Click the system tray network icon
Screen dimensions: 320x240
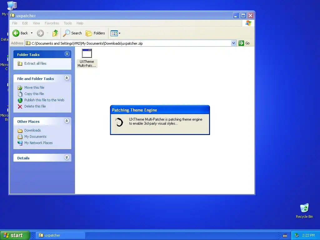point(297,236)
